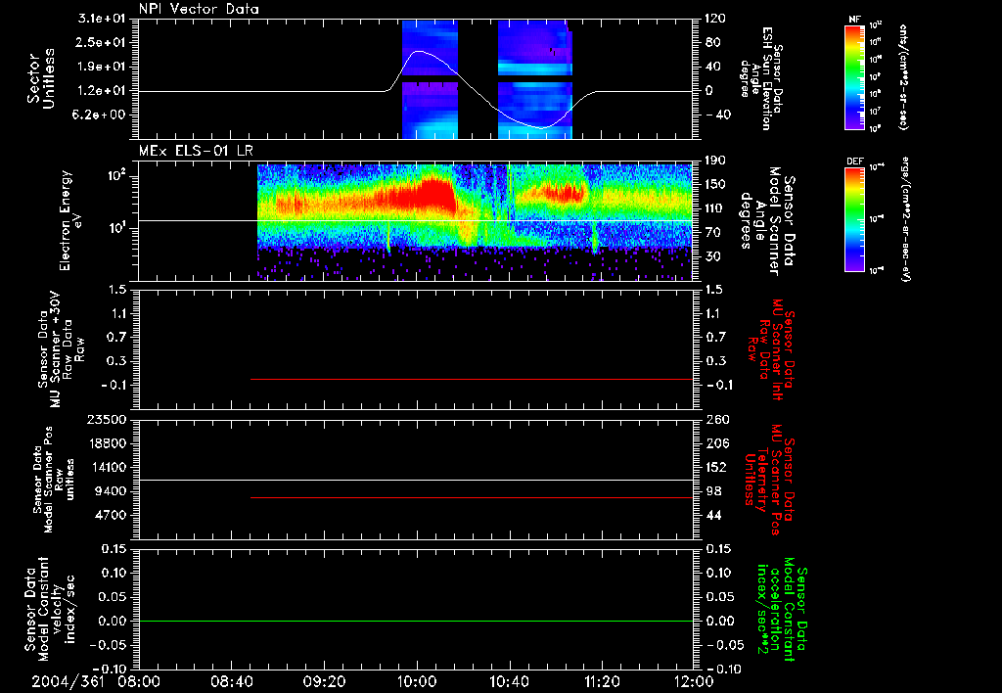This screenshot has height=693, width=1002.
Task: Click the red "MU Scanner Inh Raw Data" label
Action: [x=772, y=349]
